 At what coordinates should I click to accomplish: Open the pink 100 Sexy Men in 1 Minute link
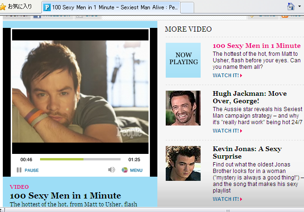[257, 46]
